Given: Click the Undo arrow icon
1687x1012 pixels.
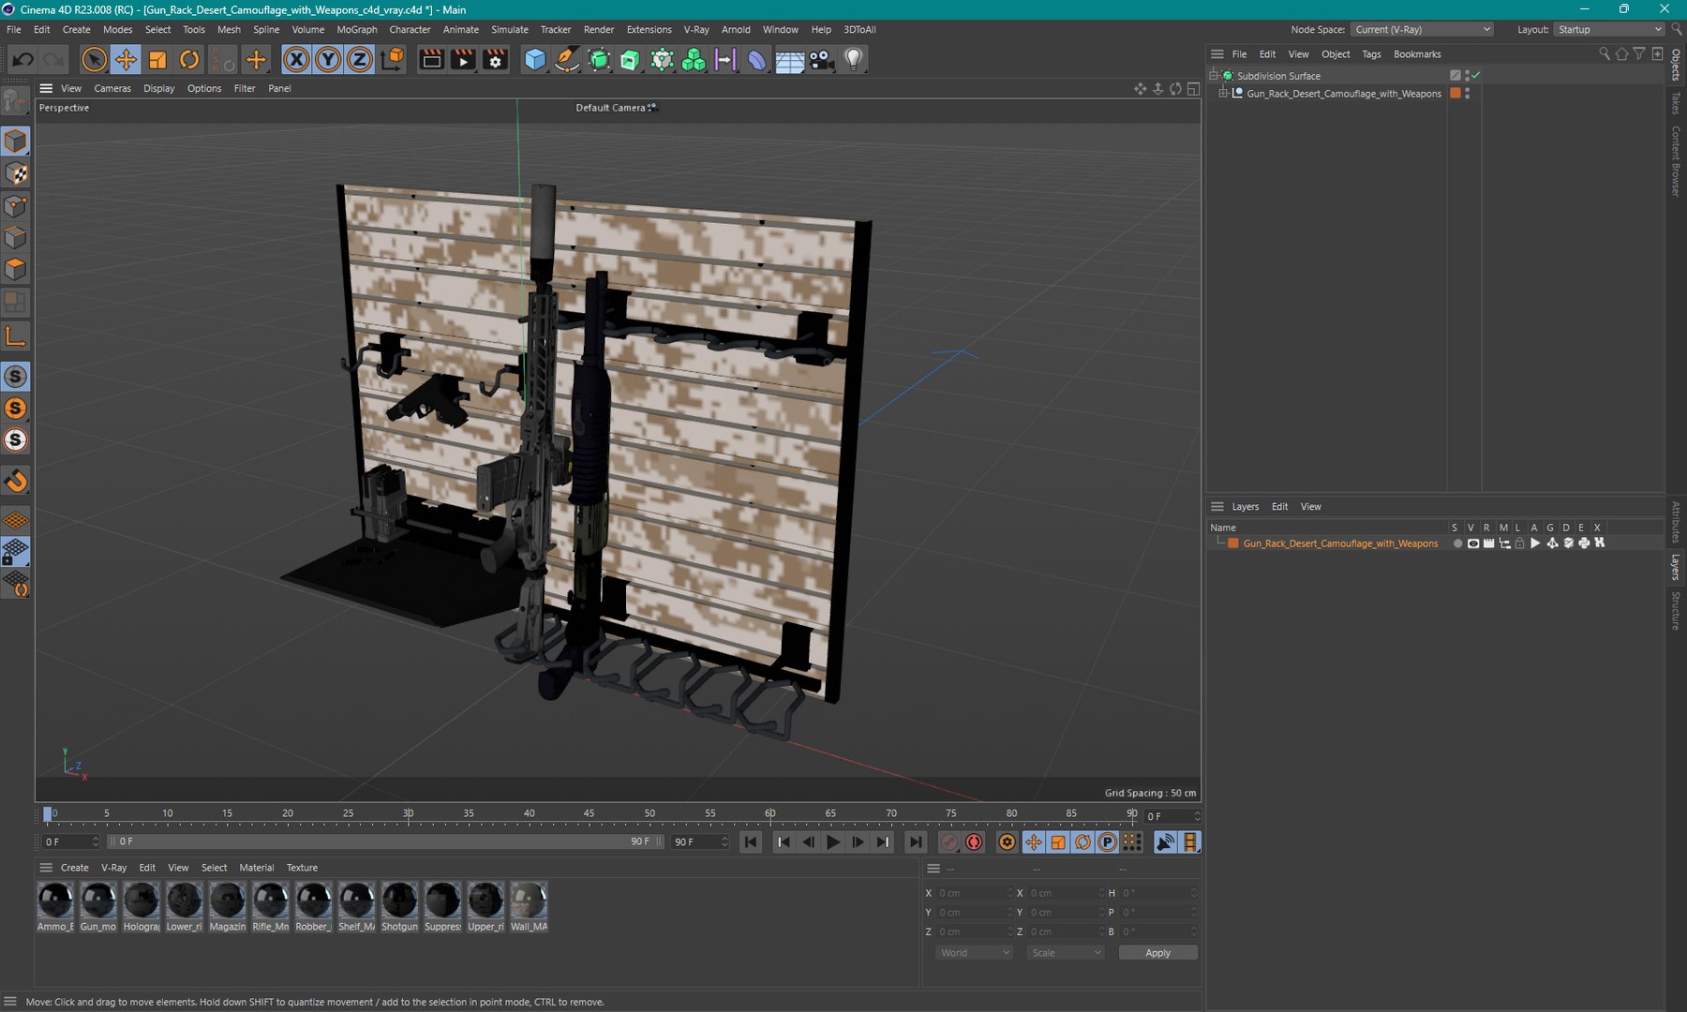Looking at the screenshot, I should (22, 60).
